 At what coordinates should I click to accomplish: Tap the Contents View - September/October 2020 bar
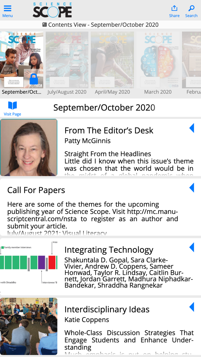(100, 25)
